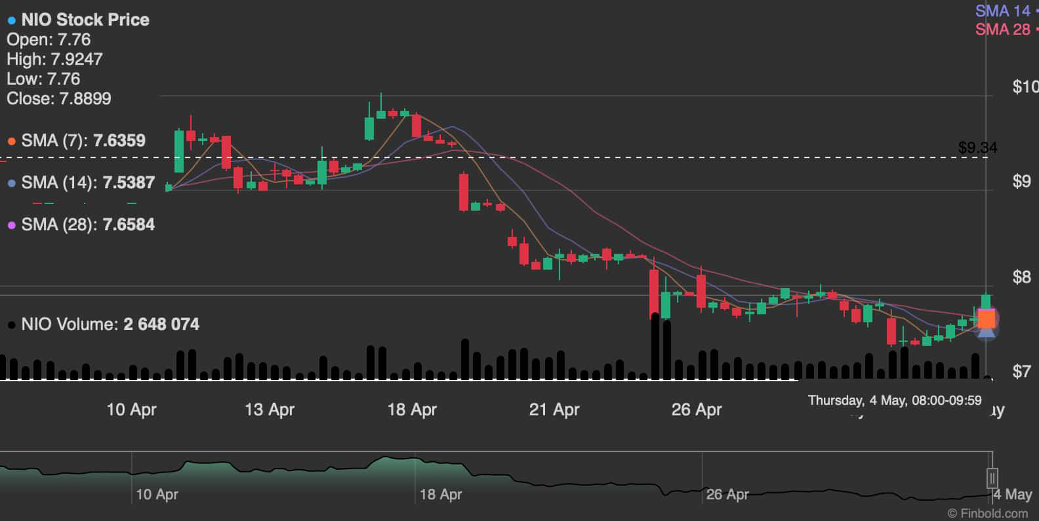Click the orange SMA (7) dot
This screenshot has width=1039, height=521.
12,141
